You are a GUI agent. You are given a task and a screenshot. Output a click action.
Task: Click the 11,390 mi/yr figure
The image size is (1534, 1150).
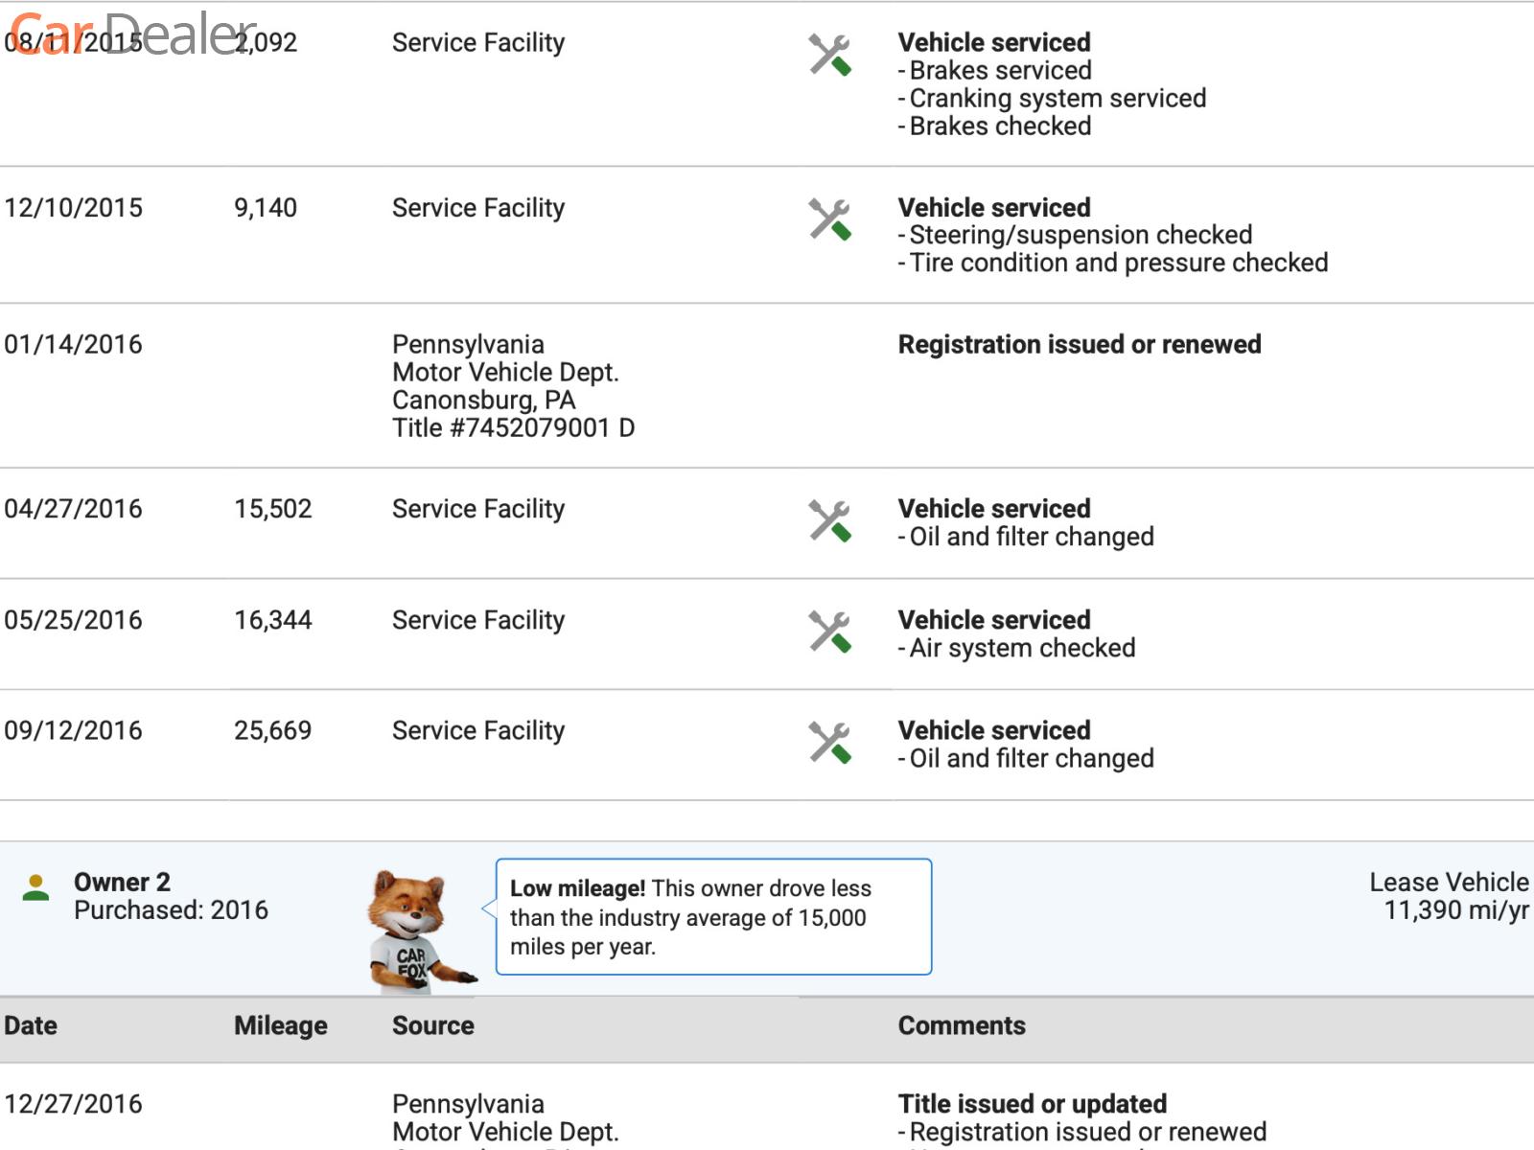1455,910
